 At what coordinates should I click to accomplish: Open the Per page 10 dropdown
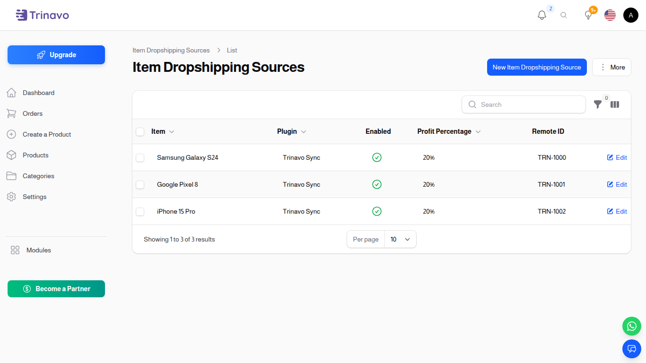(400, 239)
